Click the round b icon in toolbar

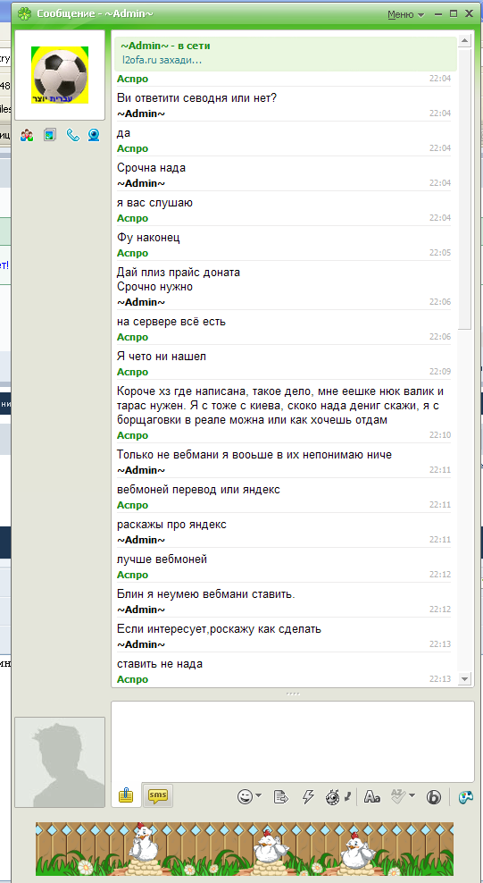click(x=434, y=797)
